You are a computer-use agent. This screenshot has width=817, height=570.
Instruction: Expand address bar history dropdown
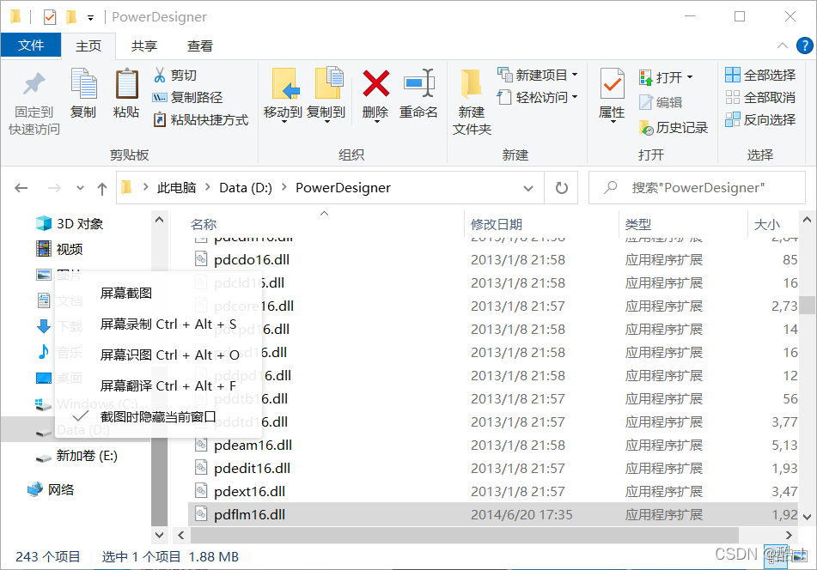pyautogui.click(x=527, y=189)
